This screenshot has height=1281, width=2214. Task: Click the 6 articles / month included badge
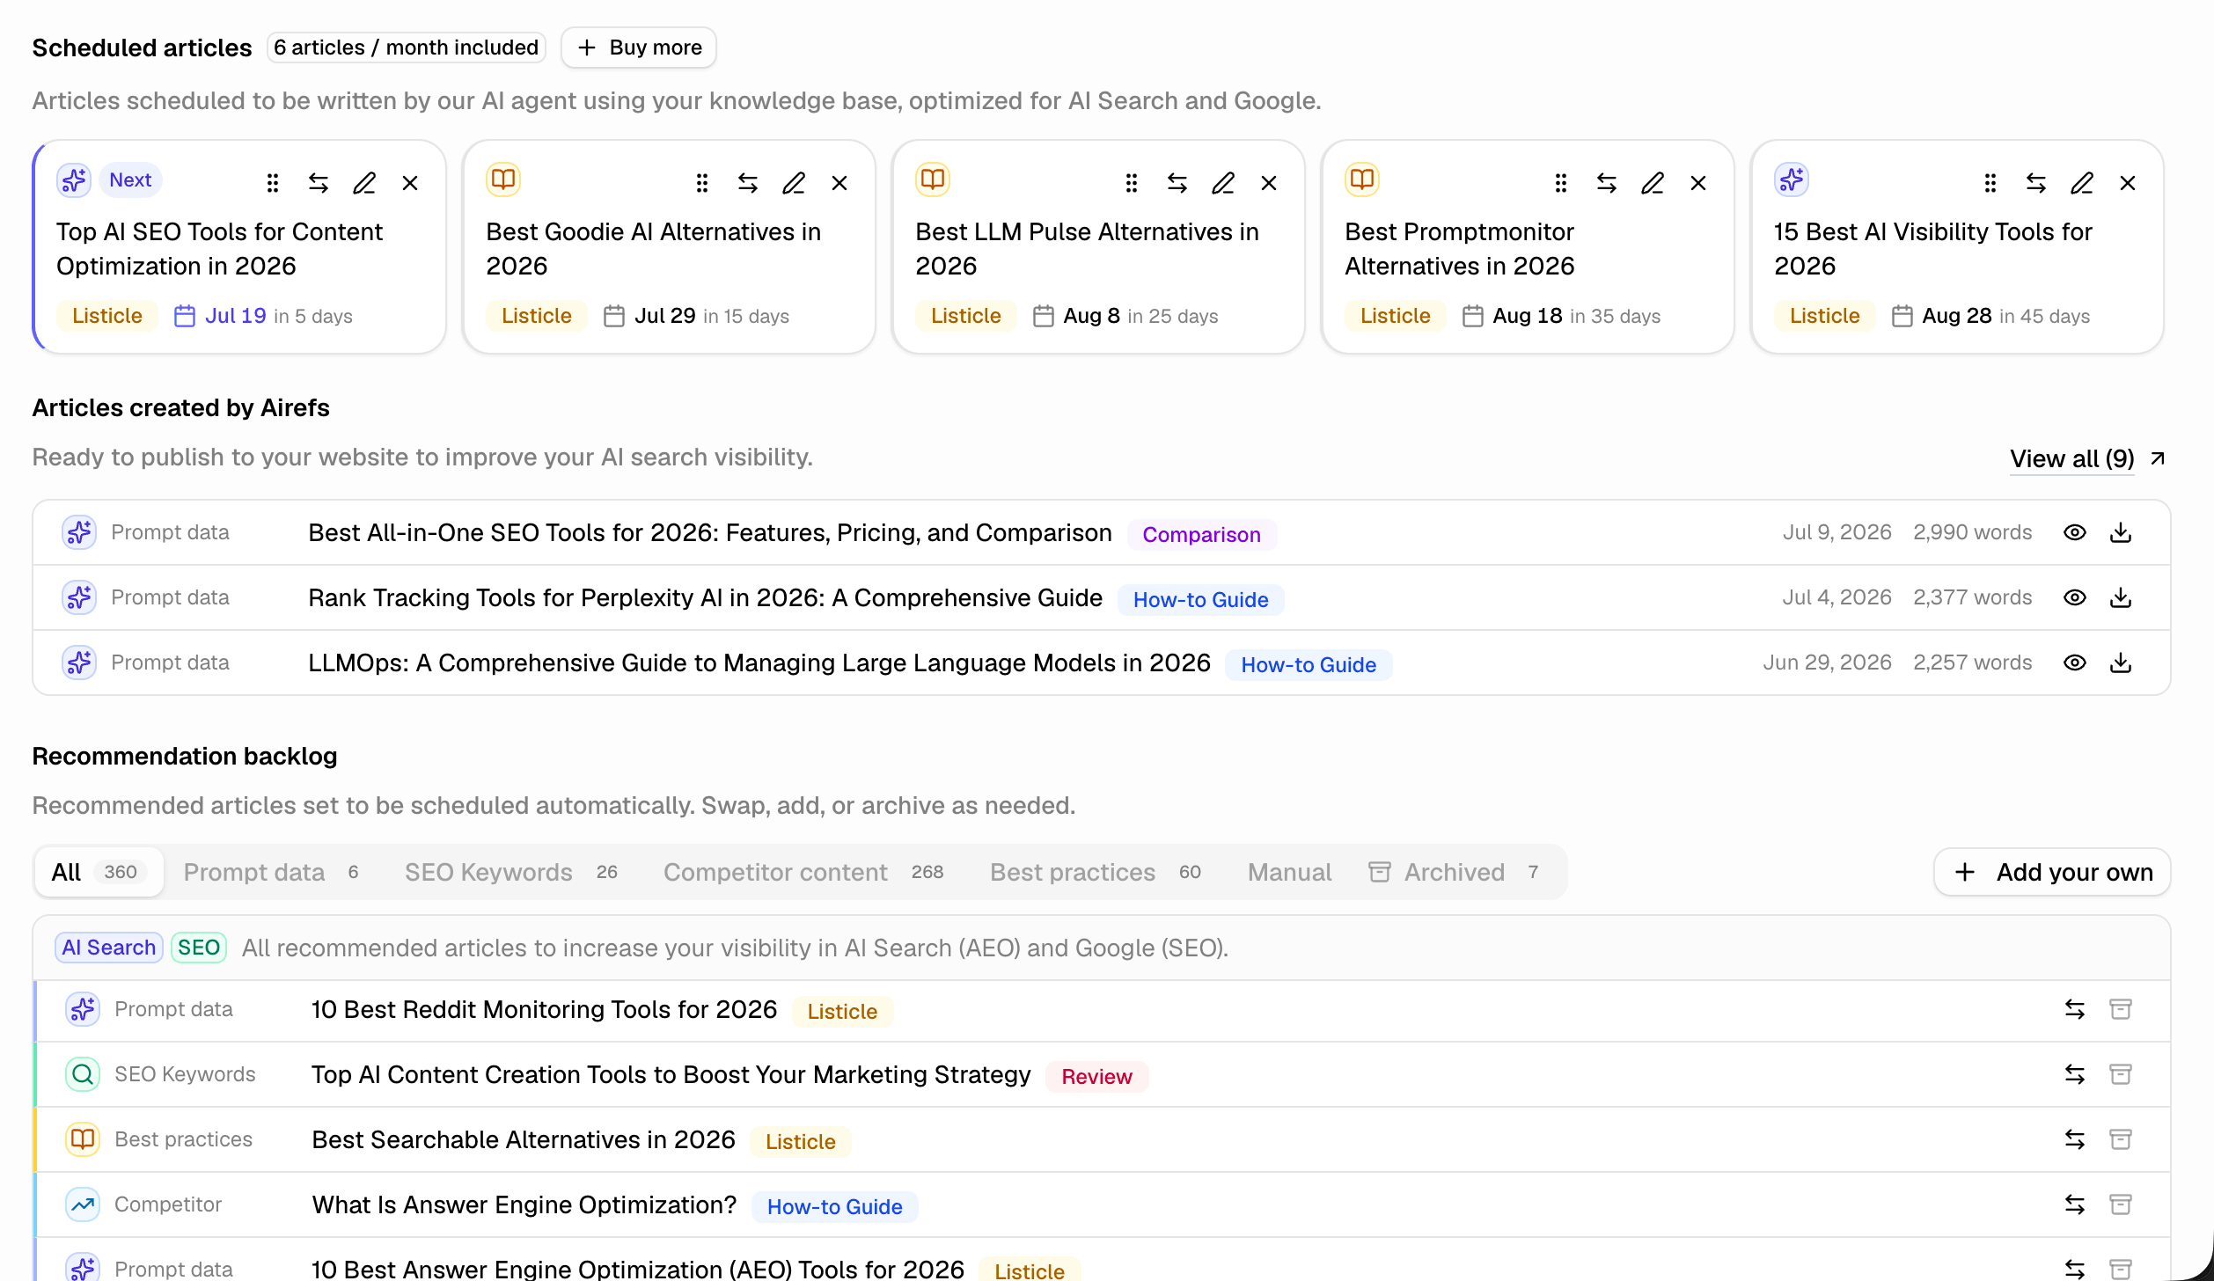(407, 48)
